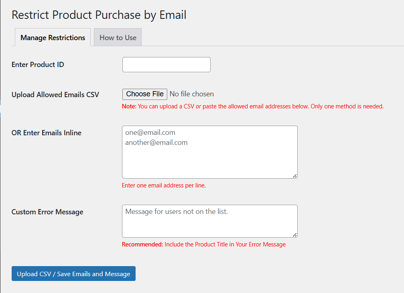
Task: Click the 'No file chosen' text
Action: point(191,94)
